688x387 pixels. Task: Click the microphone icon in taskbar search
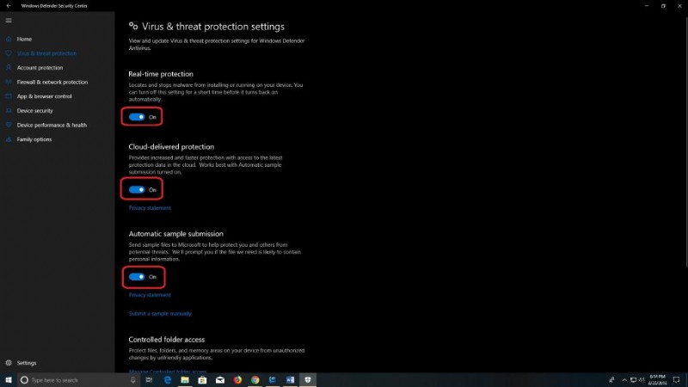point(133,380)
